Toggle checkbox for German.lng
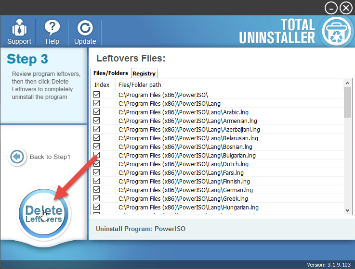The width and height of the screenshot is (355, 269). click(97, 189)
